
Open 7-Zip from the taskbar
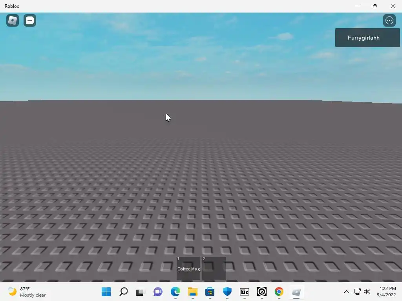[x=244, y=292]
